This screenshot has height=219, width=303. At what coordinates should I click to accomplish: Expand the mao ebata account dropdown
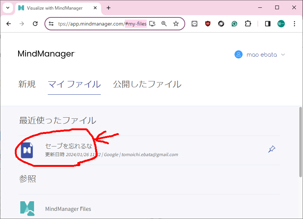pyautogui.click(x=283, y=55)
